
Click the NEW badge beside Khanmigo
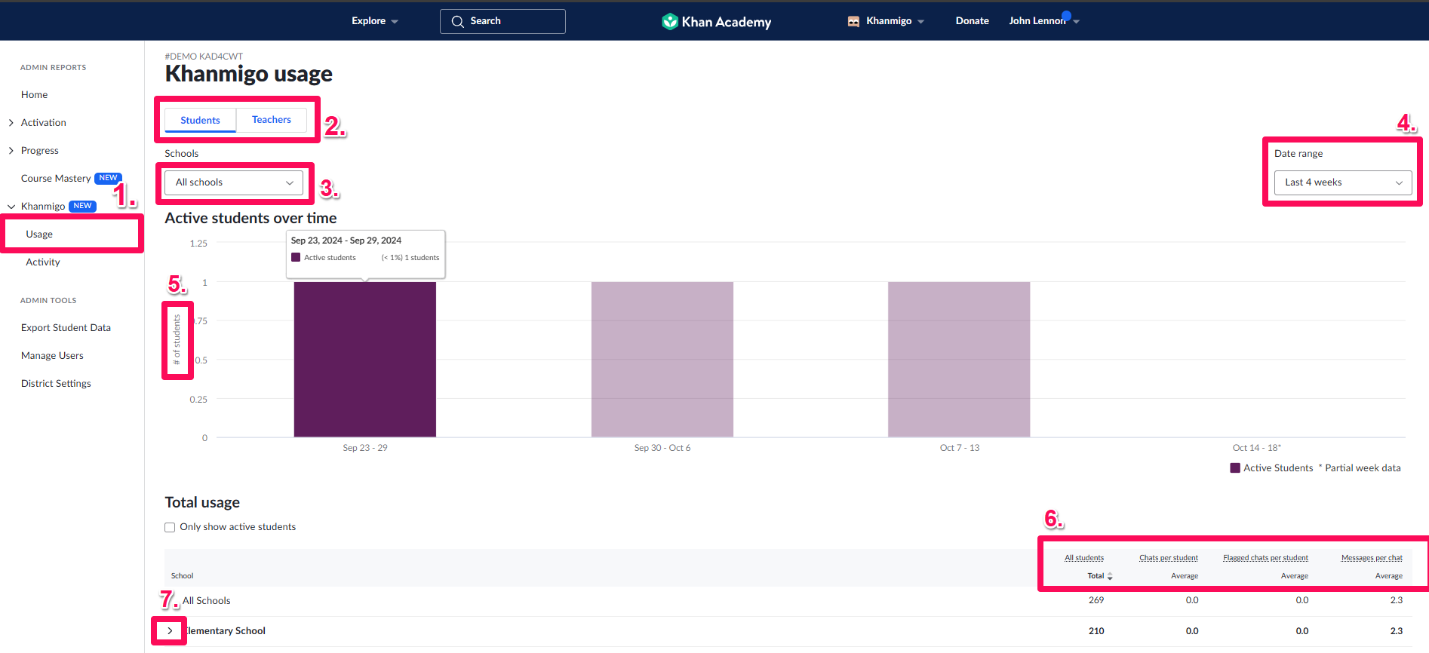pyautogui.click(x=82, y=206)
